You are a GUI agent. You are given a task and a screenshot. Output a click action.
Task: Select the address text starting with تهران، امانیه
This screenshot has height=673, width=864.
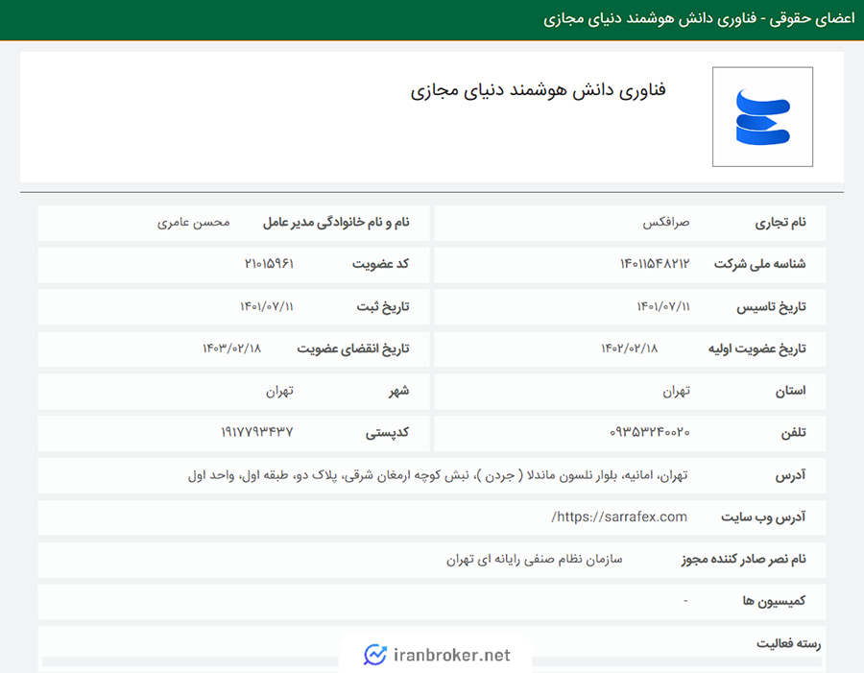click(438, 475)
